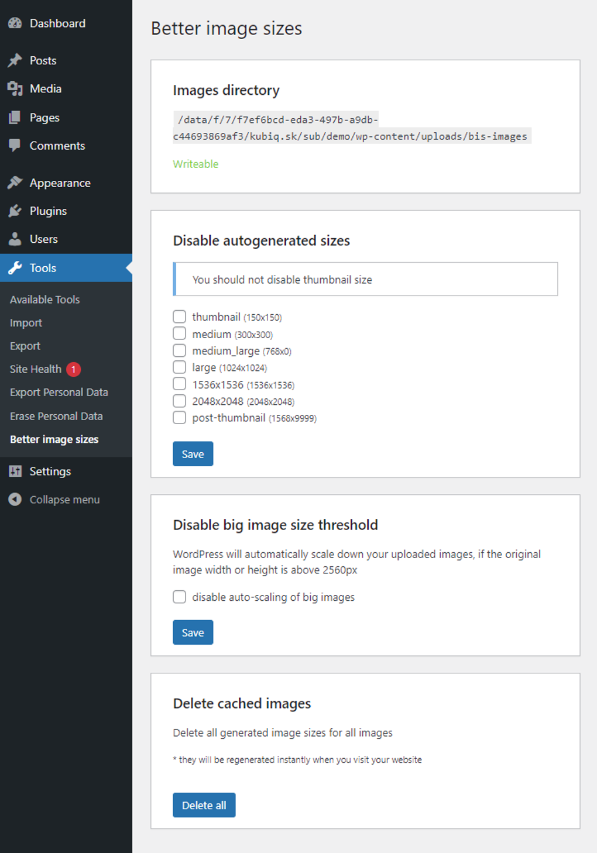Click the Tools wrench icon

coord(15,267)
